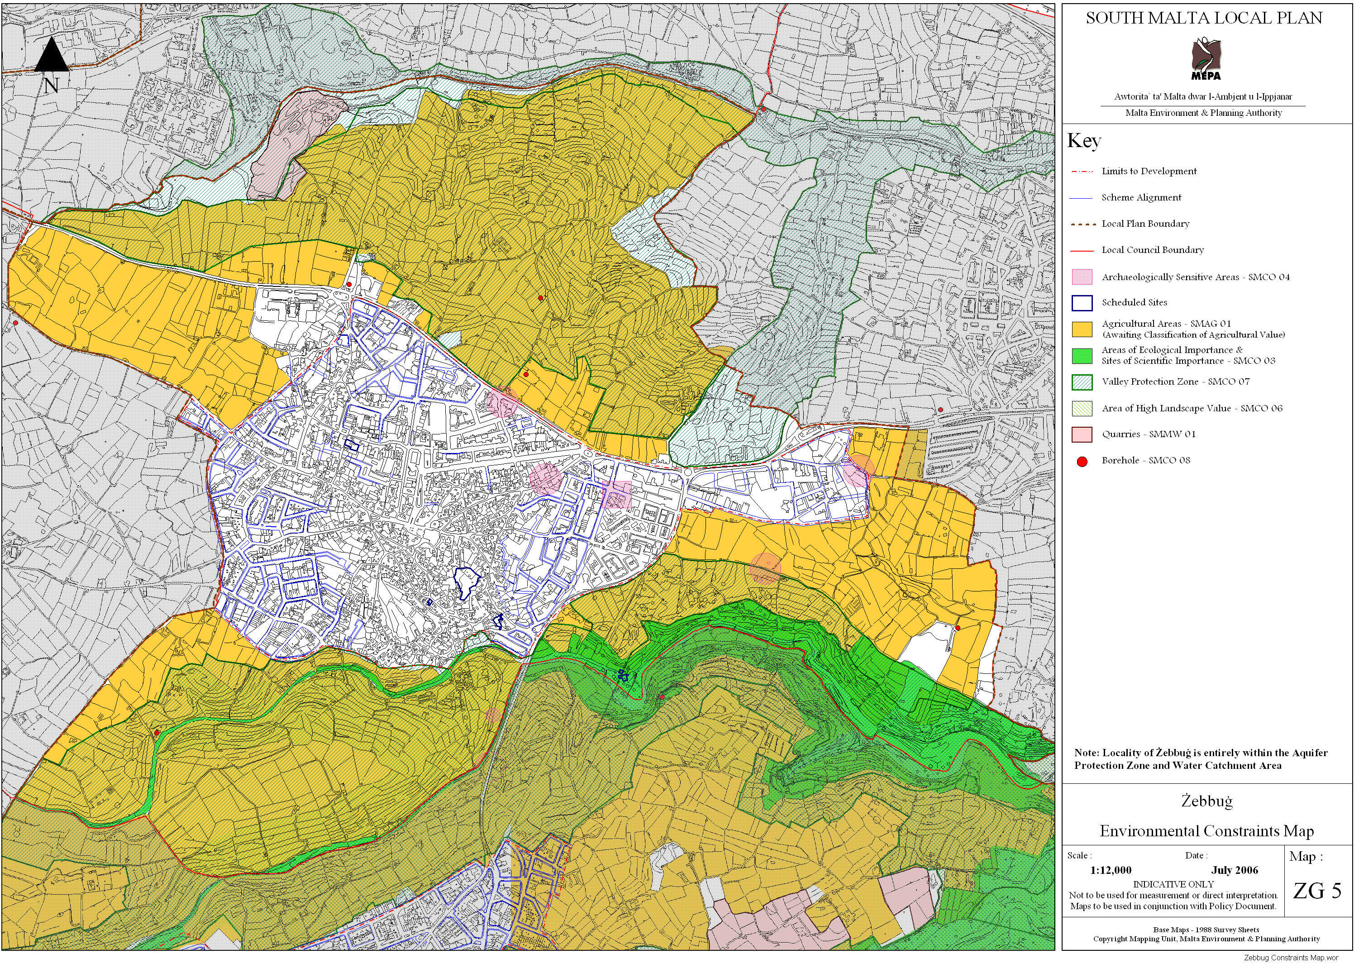This screenshot has height=963, width=1354.
Task: Click the Quarries pink legend swatch
Action: click(x=1082, y=434)
